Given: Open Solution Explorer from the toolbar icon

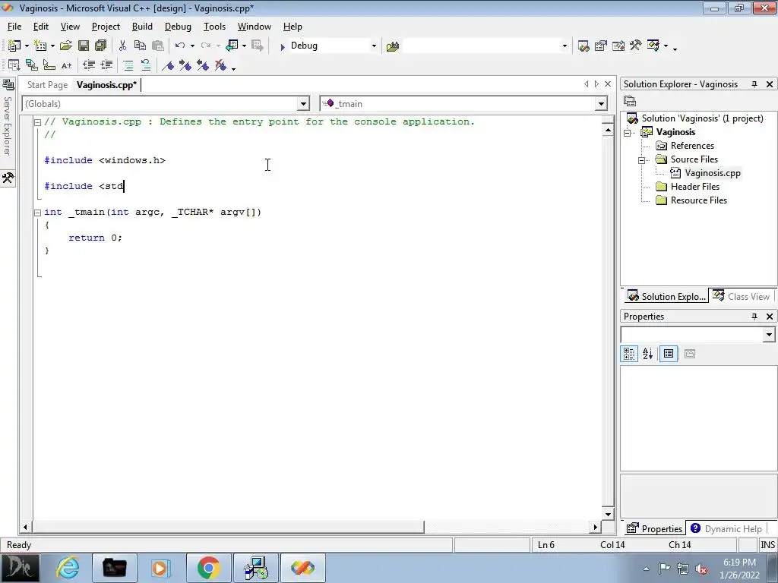Looking at the screenshot, I should tap(583, 46).
